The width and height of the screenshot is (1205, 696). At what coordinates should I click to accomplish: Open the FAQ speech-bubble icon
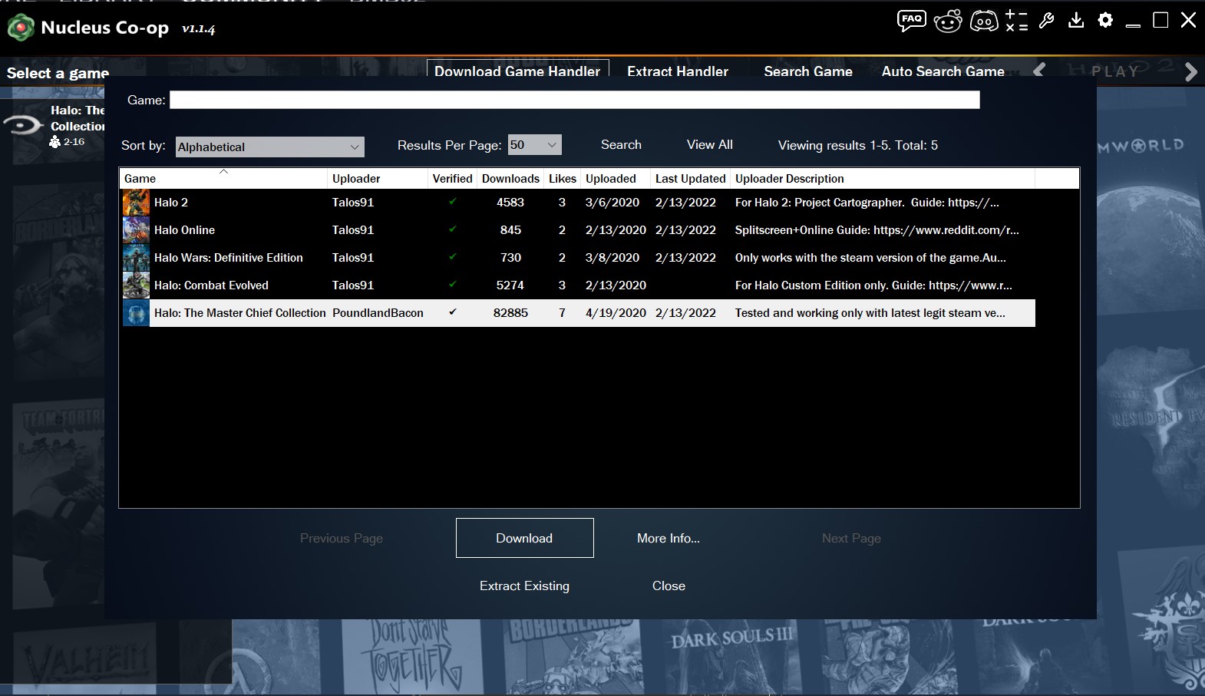pyautogui.click(x=911, y=21)
